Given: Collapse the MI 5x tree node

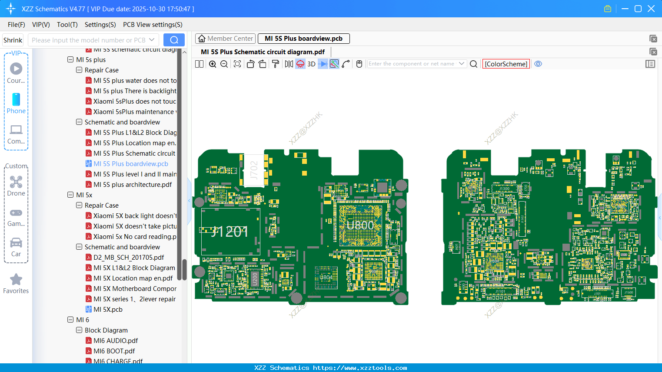Looking at the screenshot, I should click(70, 195).
